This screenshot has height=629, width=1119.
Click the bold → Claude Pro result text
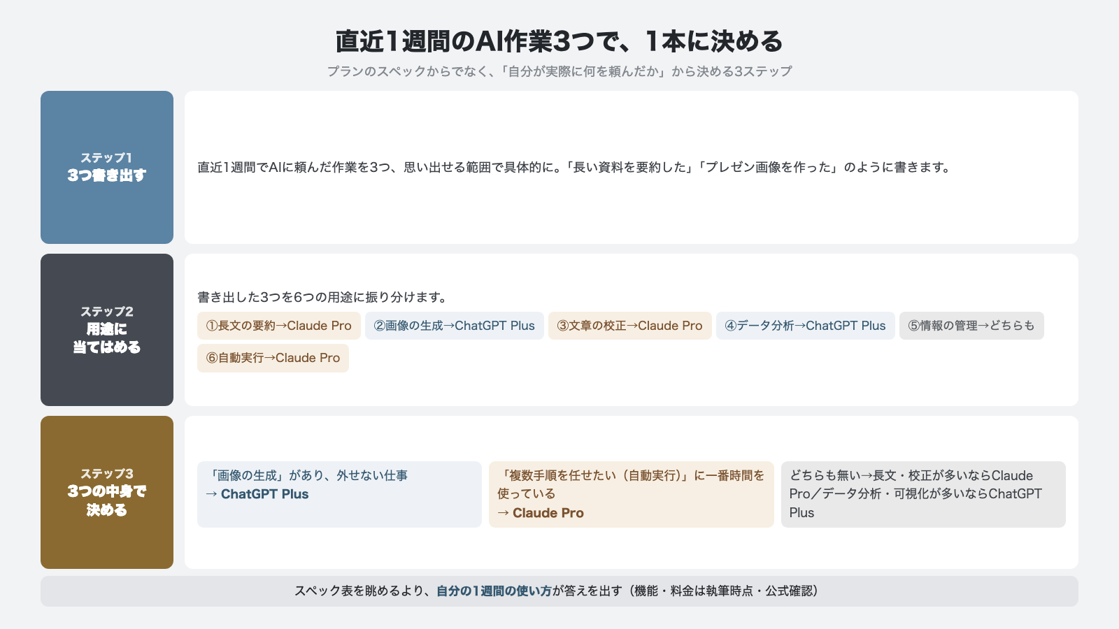point(541,513)
